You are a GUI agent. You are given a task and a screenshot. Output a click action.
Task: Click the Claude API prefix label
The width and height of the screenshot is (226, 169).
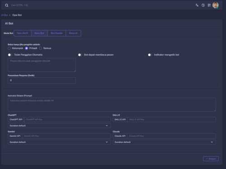pyautogui.click(x=120, y=136)
